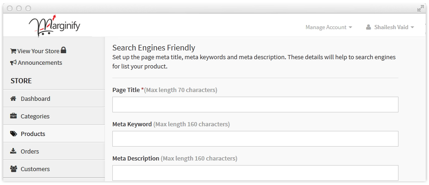Click the megaphone Announcements icon
The width and height of the screenshot is (429, 185).
[x=13, y=63]
